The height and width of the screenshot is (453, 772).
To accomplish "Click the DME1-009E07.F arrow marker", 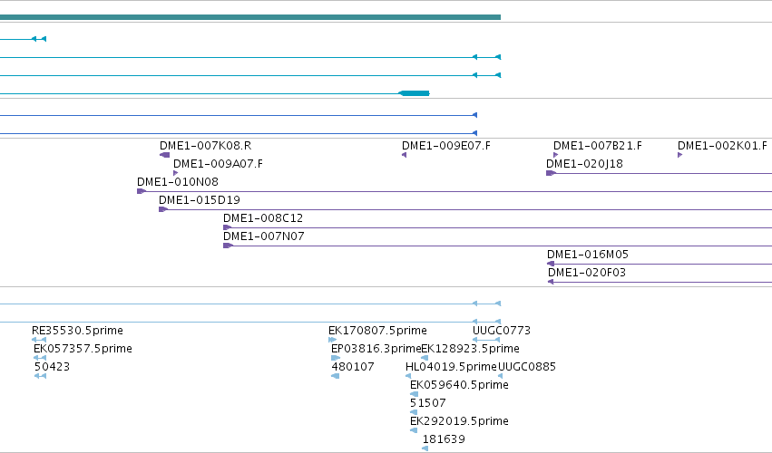I will (x=405, y=155).
